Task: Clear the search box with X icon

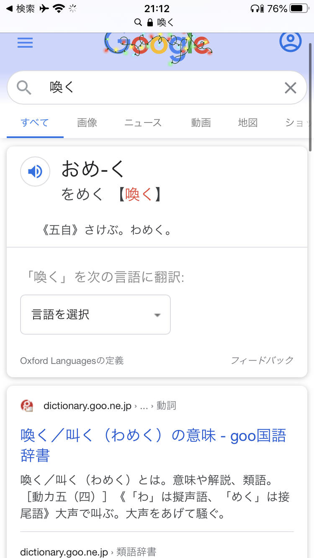Action: [290, 88]
